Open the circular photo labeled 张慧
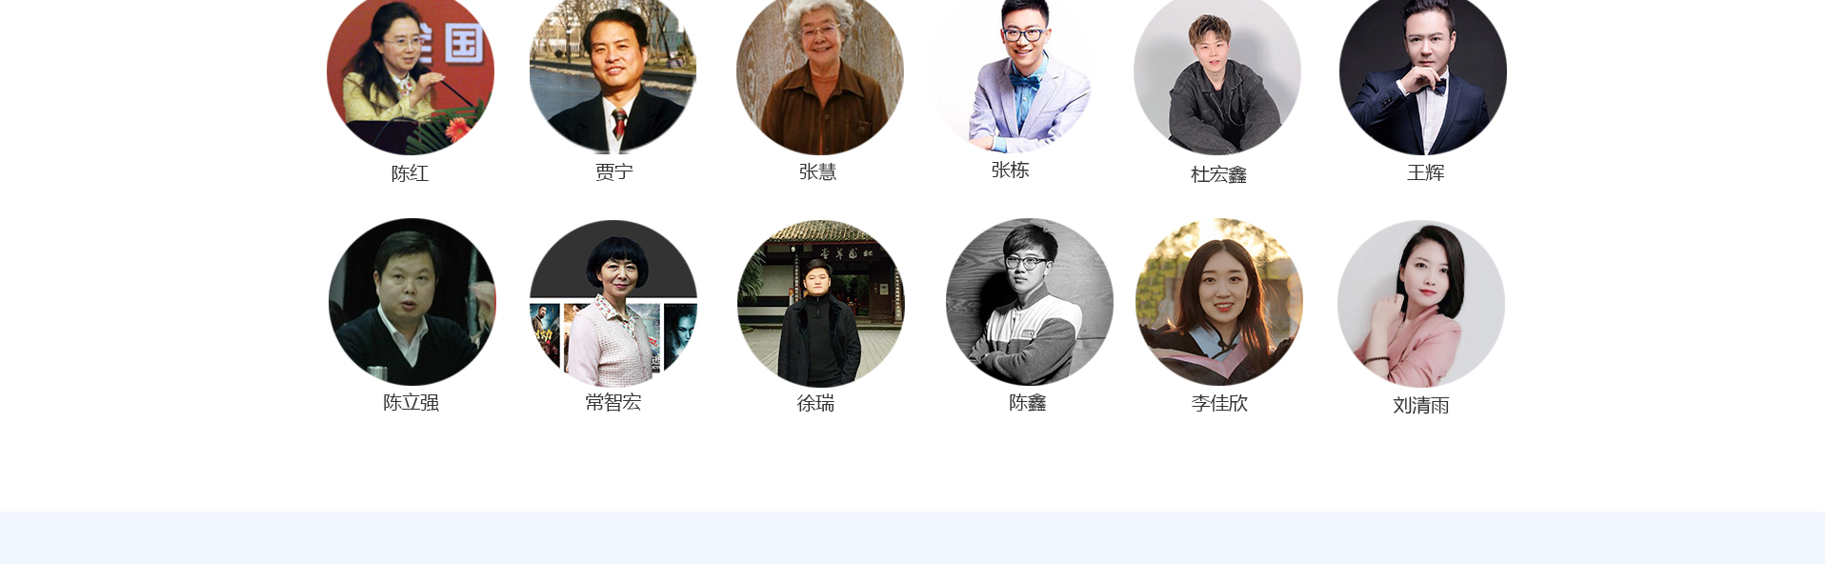 click(x=820, y=72)
